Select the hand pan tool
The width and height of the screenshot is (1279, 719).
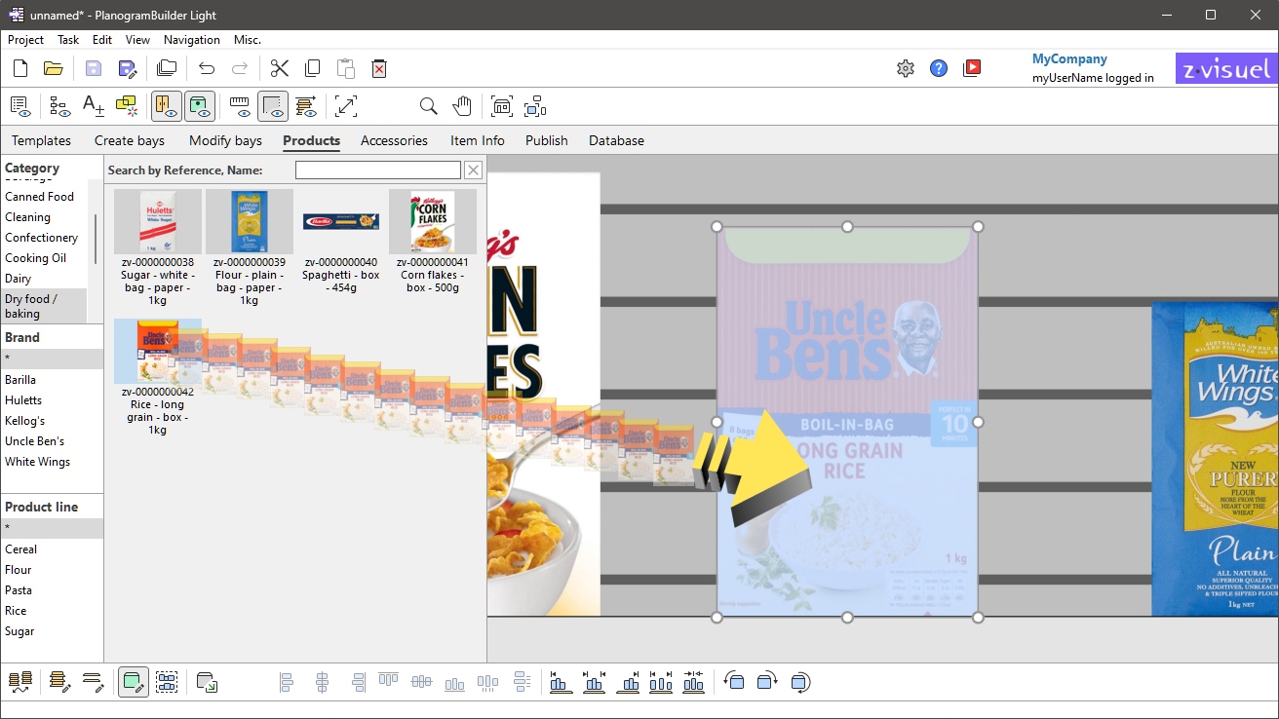click(x=461, y=106)
